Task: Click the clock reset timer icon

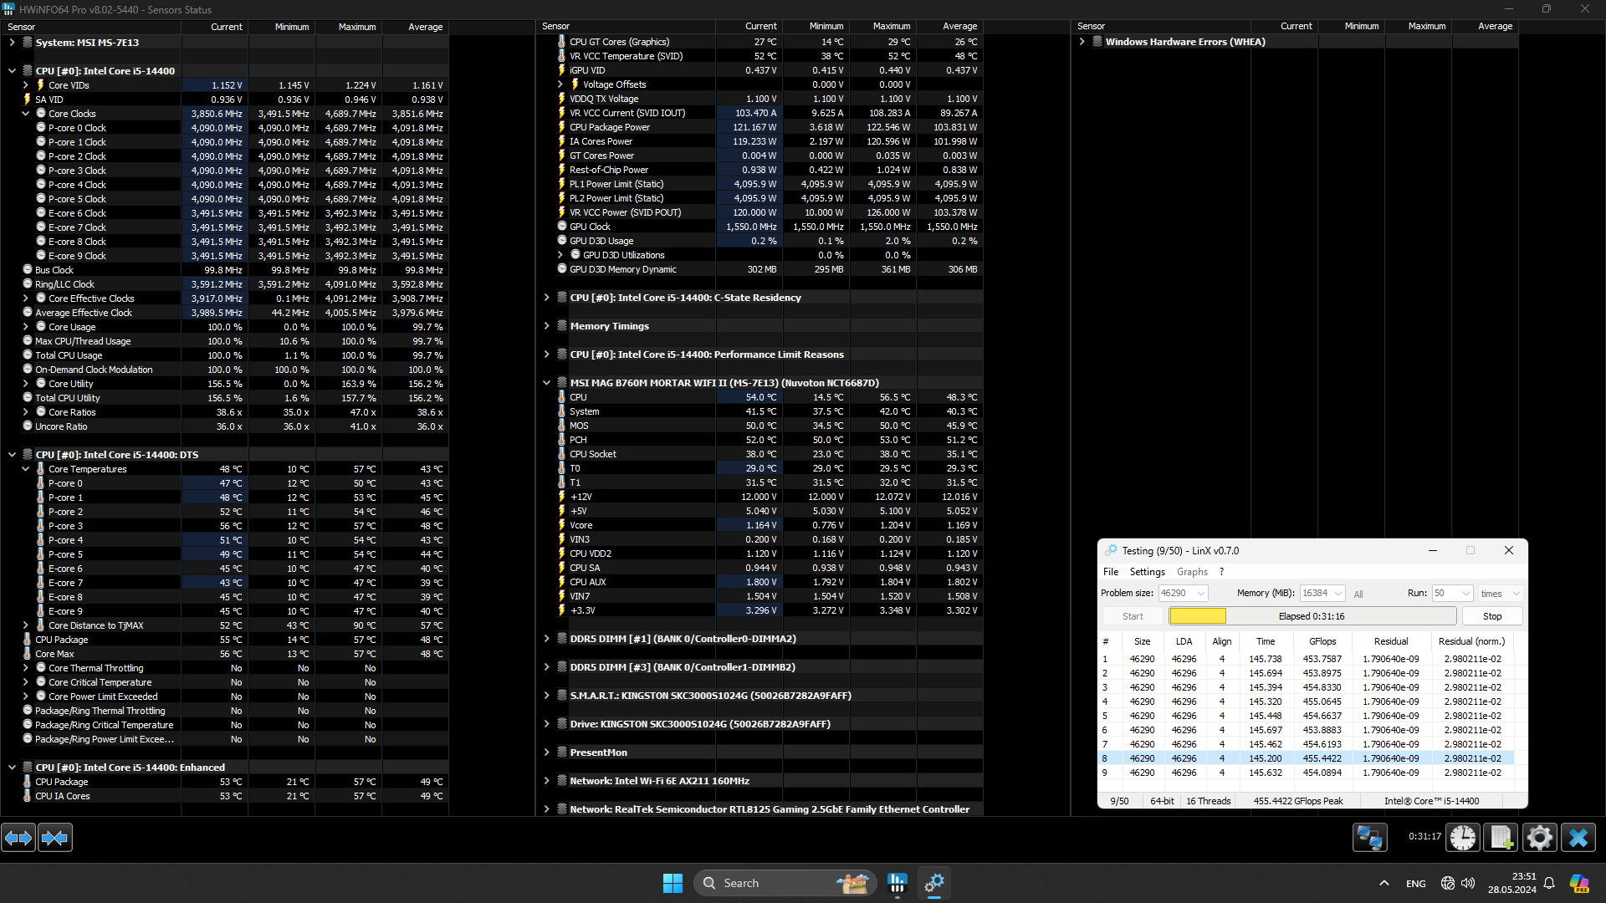Action: point(1463,837)
